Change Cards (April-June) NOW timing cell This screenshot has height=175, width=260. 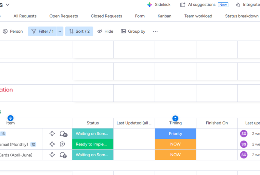tap(175, 155)
